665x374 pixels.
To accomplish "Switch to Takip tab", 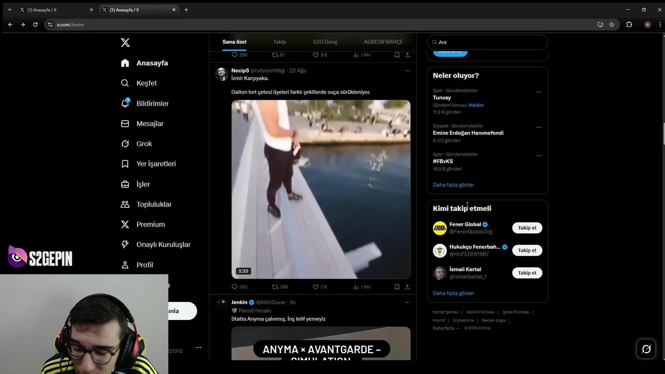I will [x=280, y=42].
